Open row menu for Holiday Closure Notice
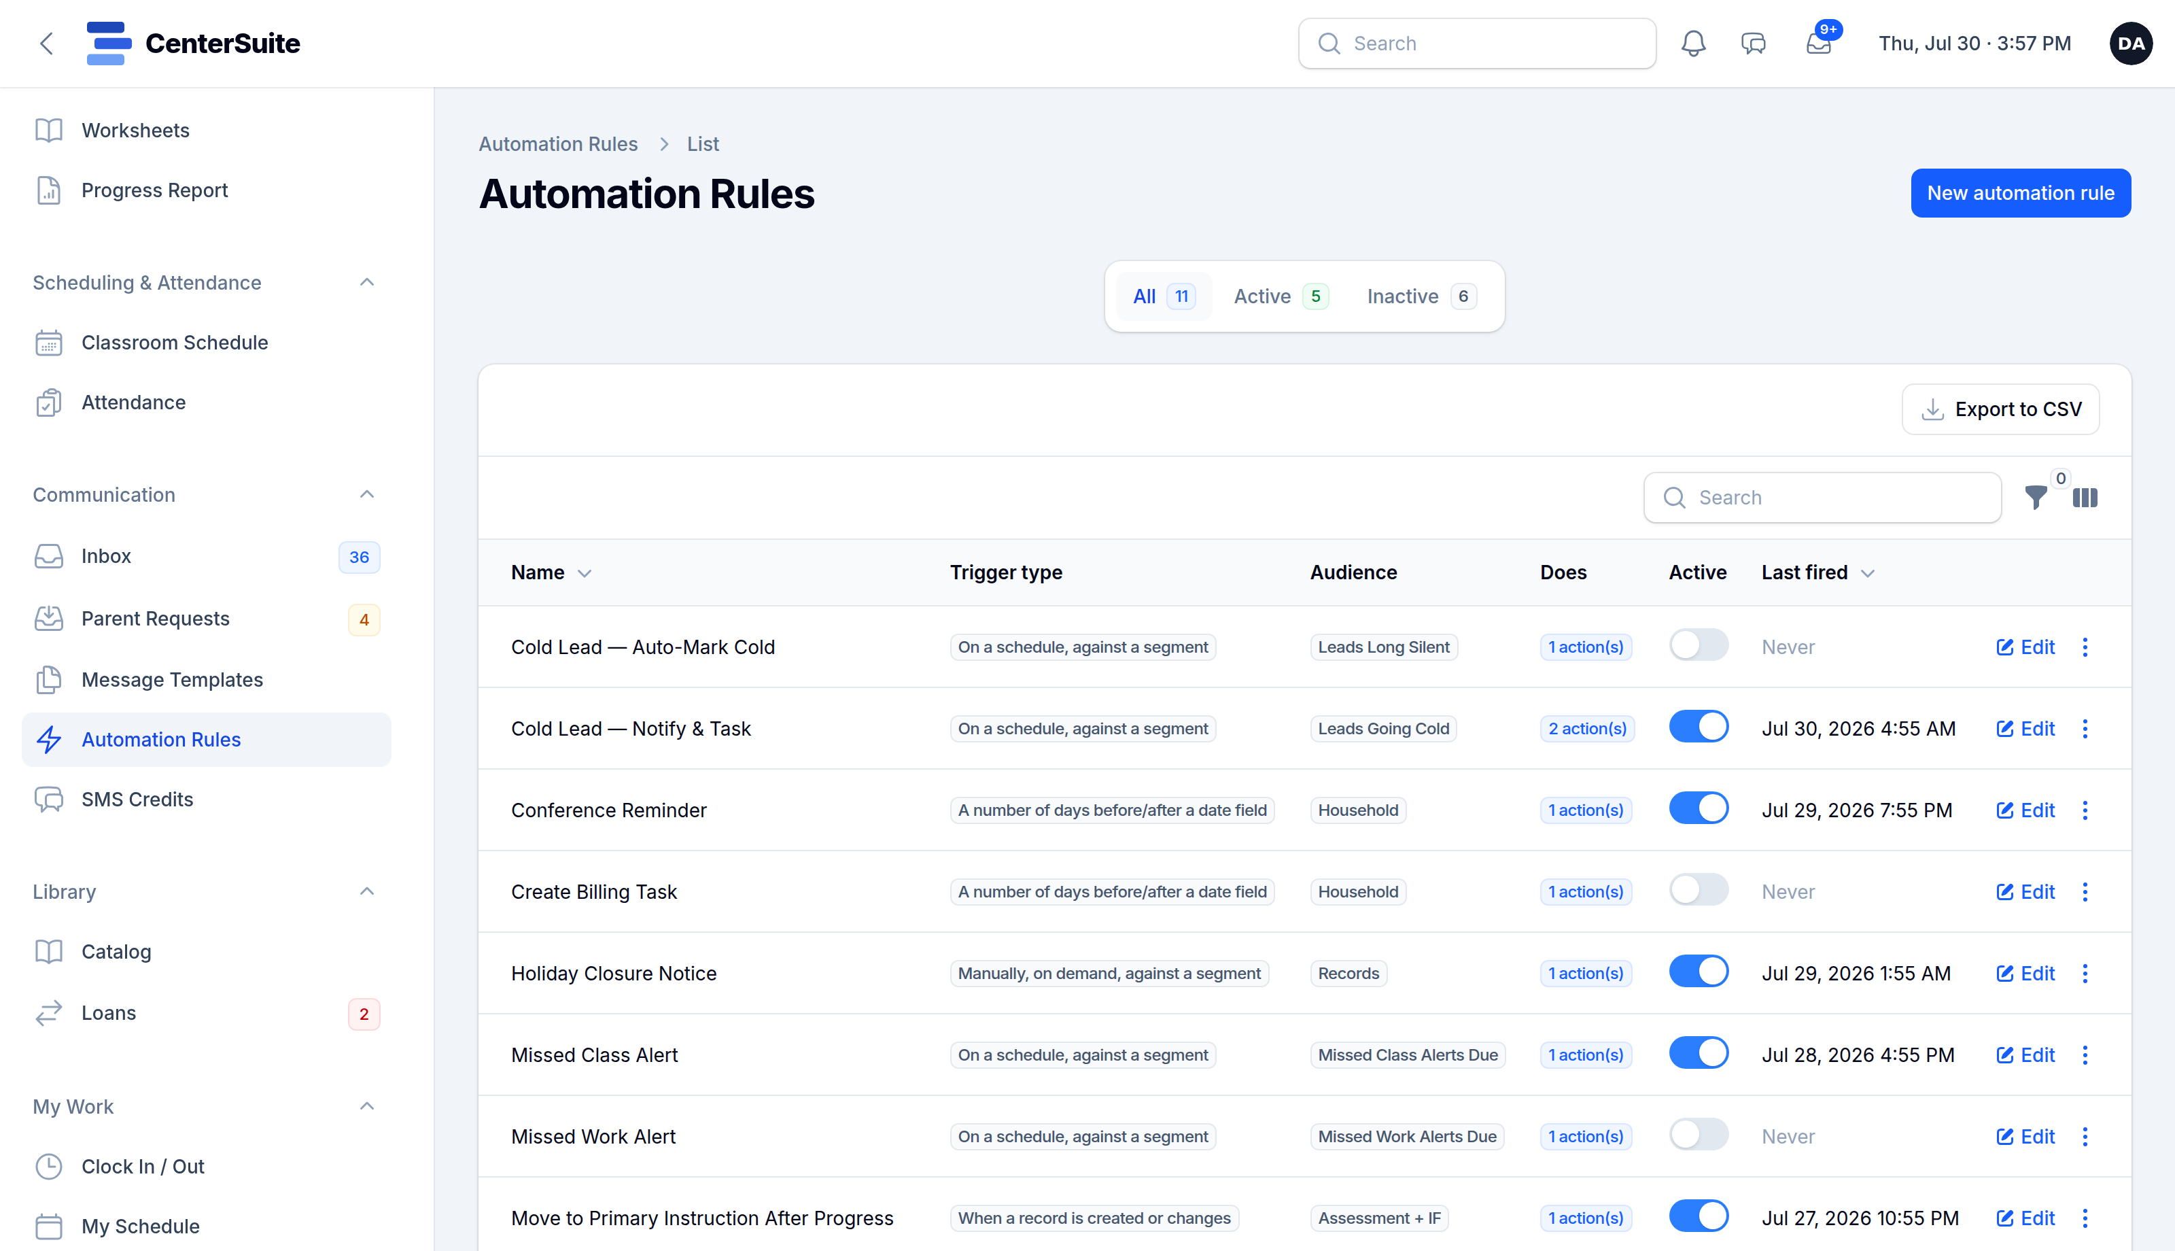Viewport: 2175px width, 1251px height. tap(2085, 974)
